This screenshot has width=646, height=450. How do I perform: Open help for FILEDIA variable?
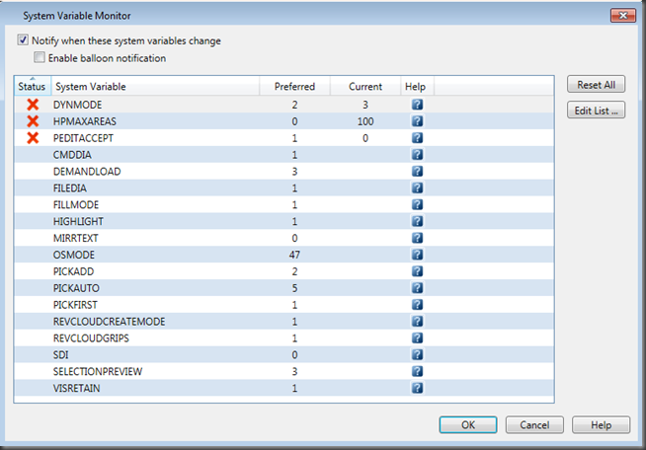pos(417,187)
